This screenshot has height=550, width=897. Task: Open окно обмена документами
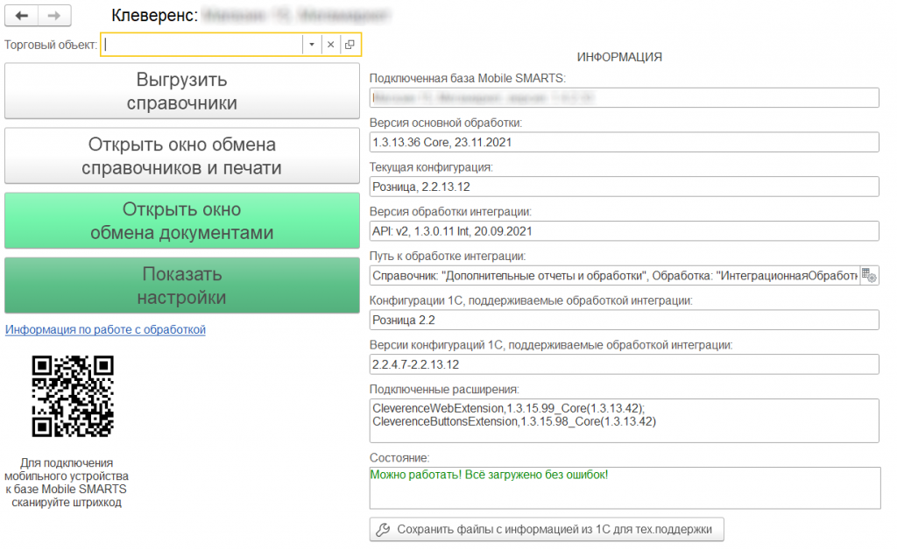[x=182, y=221]
